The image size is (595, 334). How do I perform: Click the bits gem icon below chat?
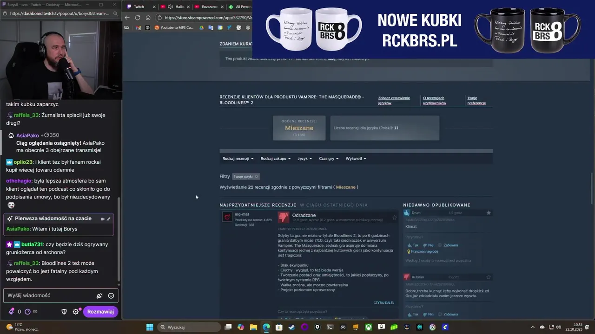tap(11, 312)
